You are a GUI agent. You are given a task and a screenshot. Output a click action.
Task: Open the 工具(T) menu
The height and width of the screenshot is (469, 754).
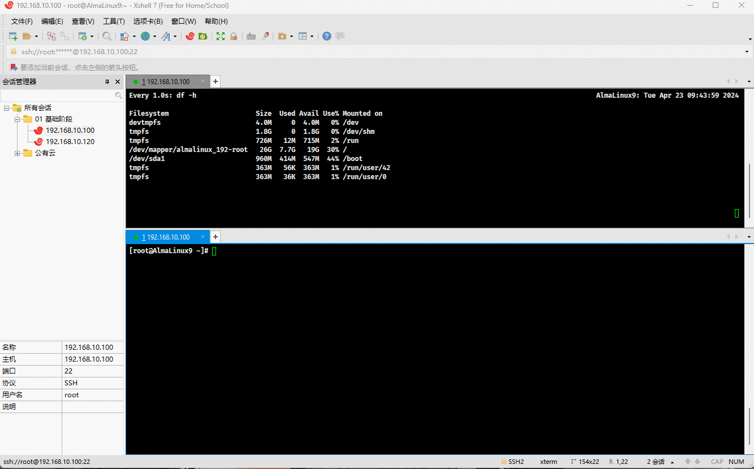point(113,21)
